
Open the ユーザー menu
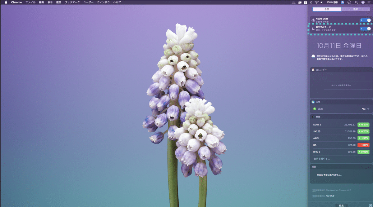(89, 2)
